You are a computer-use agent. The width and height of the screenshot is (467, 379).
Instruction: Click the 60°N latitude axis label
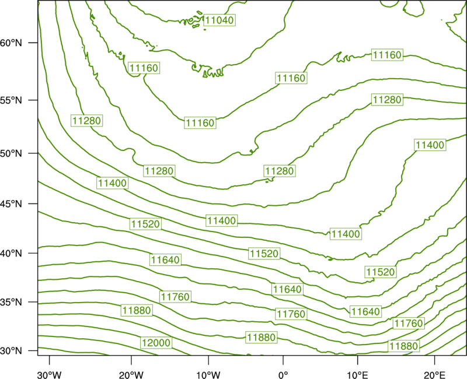tap(11, 43)
